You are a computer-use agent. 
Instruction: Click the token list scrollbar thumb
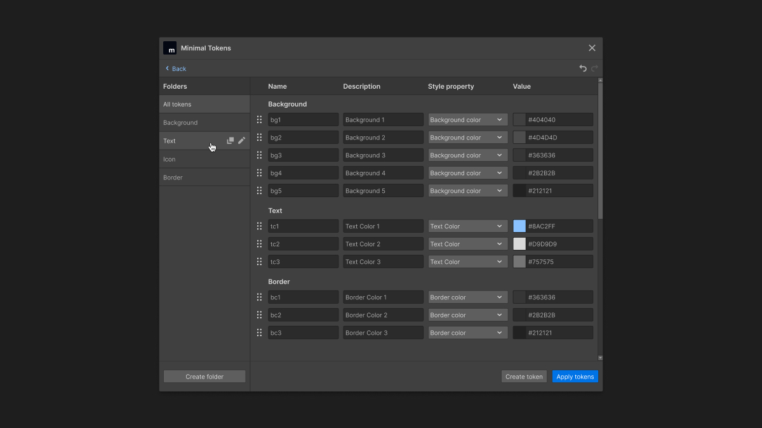[x=600, y=152]
